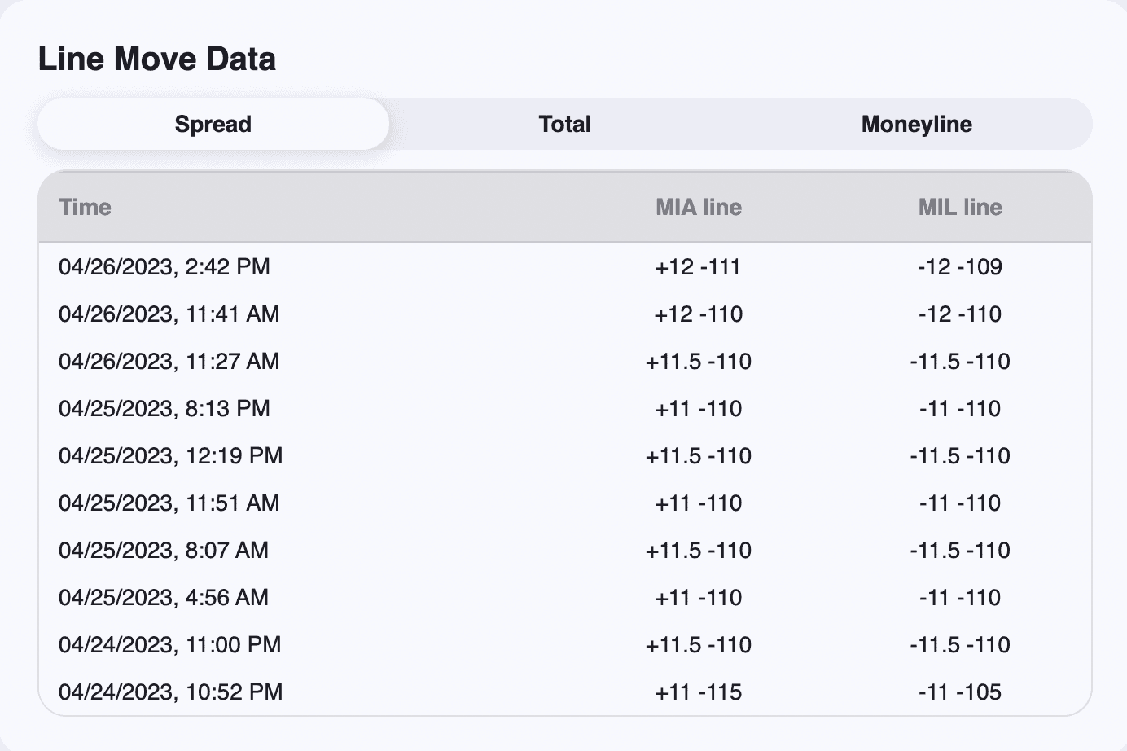Image resolution: width=1127 pixels, height=751 pixels.
Task: Click the MIL line column header
Action: click(x=960, y=208)
